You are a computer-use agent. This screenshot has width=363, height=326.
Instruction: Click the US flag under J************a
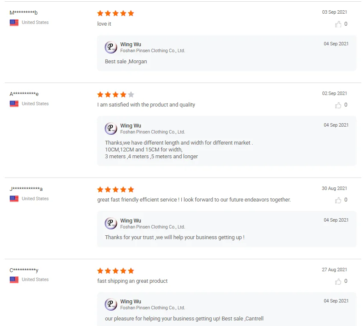tap(14, 199)
